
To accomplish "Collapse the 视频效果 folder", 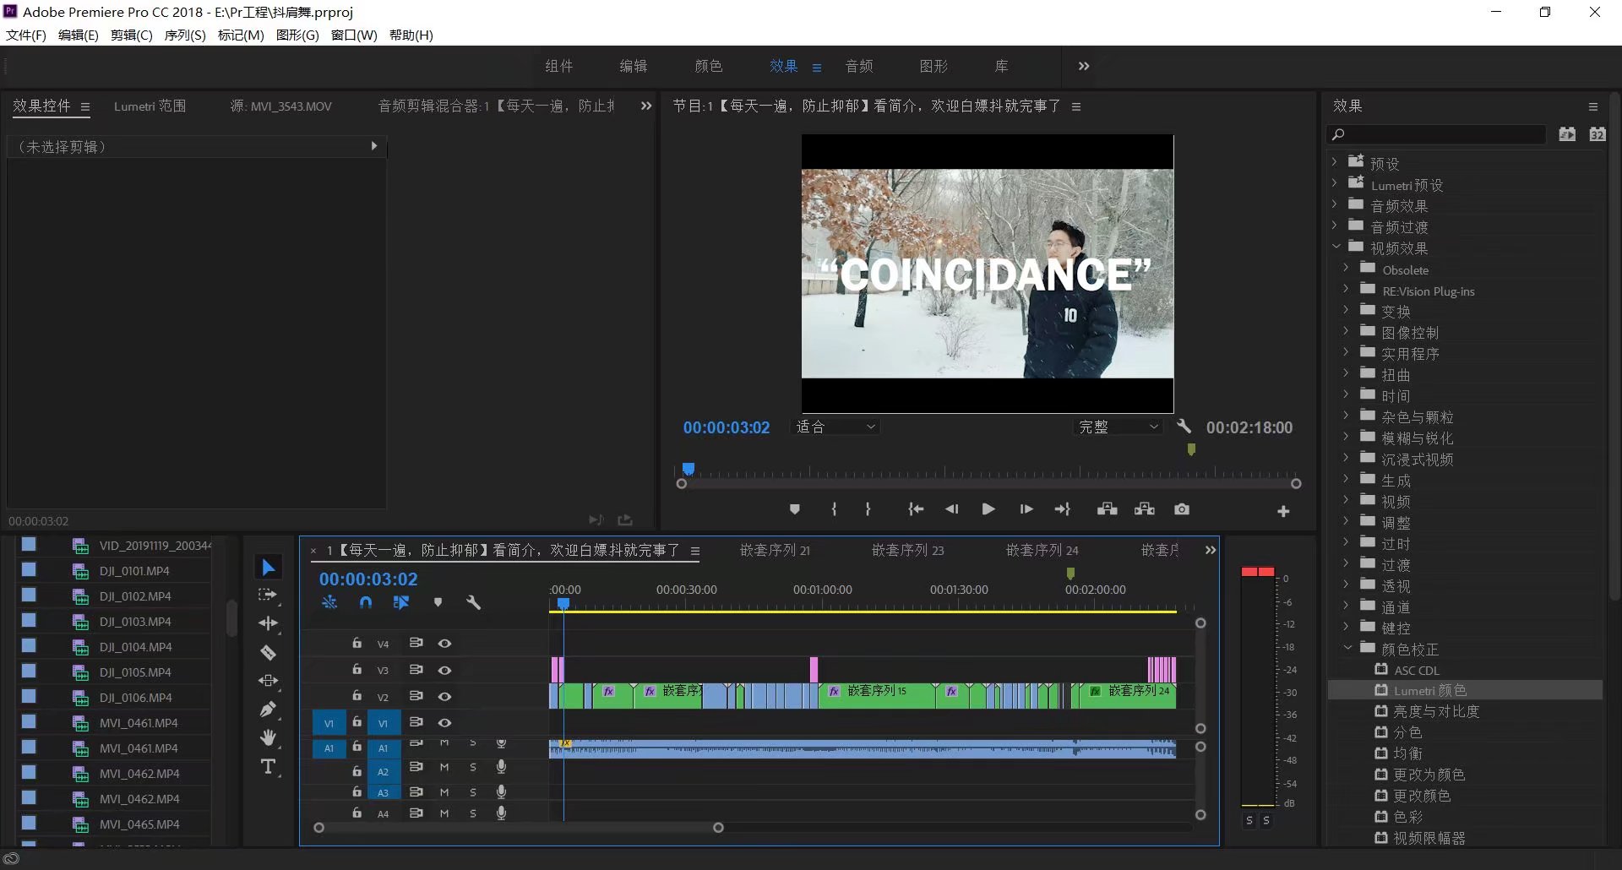I will (x=1336, y=247).
